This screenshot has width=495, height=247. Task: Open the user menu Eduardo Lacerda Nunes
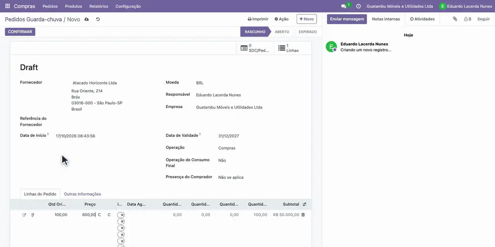(466, 6)
